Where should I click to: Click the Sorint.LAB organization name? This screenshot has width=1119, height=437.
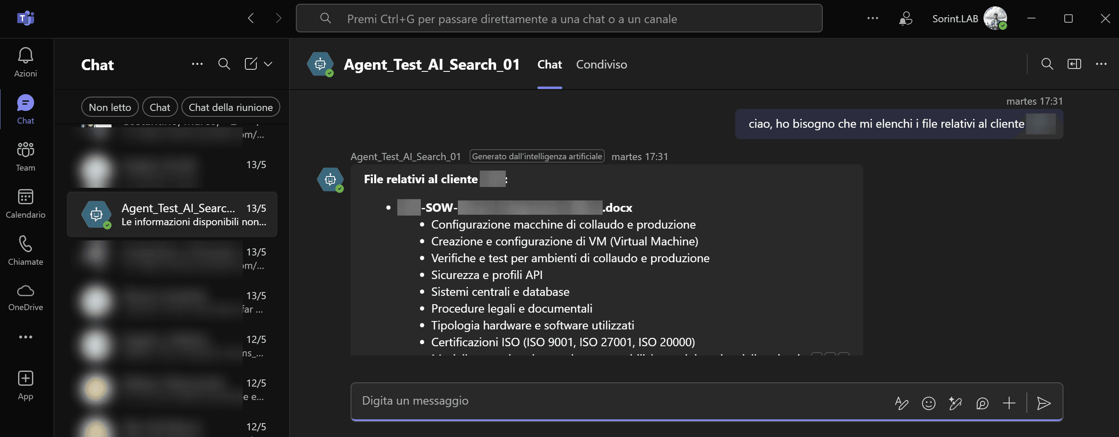(x=955, y=18)
